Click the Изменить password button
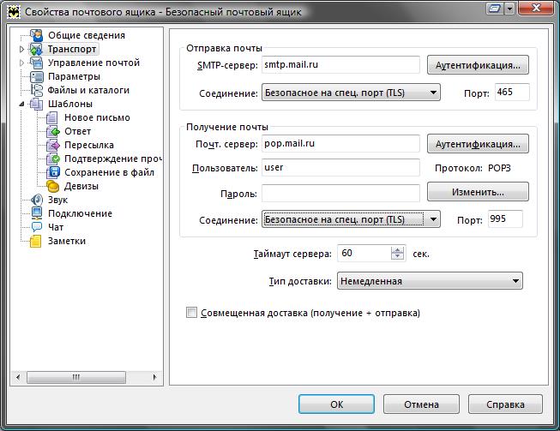Screen dimensions: 560x431 [478, 192]
